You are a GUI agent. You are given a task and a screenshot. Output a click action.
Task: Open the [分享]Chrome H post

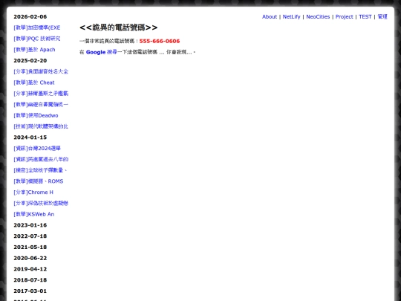tap(33, 192)
